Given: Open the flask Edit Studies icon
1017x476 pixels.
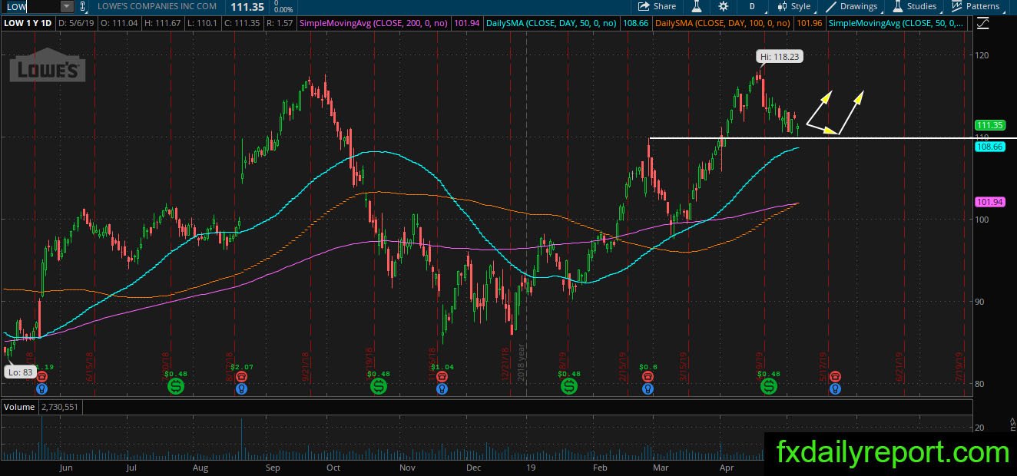Looking at the screenshot, I should [x=697, y=6].
